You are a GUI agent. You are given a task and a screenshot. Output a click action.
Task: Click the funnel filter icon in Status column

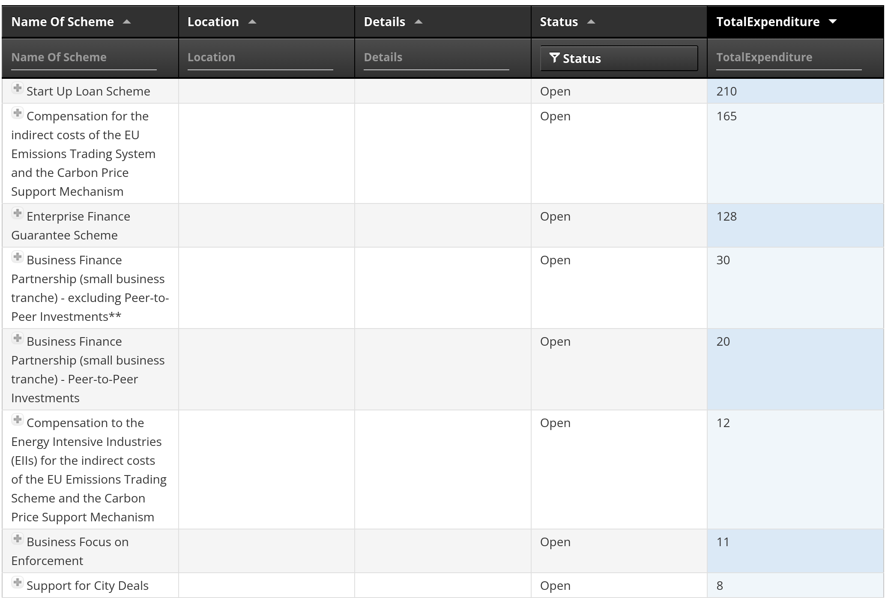pos(555,58)
